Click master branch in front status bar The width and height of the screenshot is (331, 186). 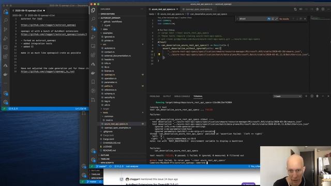101,166
